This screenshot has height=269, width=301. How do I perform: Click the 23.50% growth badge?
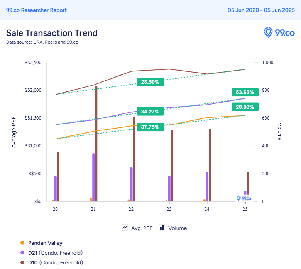click(x=150, y=82)
